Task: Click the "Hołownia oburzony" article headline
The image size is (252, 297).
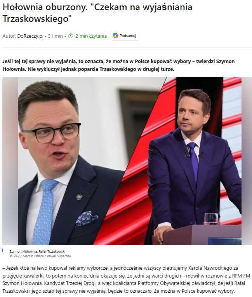Action: [97, 13]
